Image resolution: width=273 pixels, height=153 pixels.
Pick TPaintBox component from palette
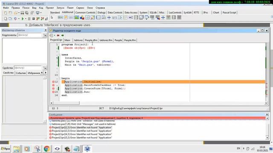point(93,17)
